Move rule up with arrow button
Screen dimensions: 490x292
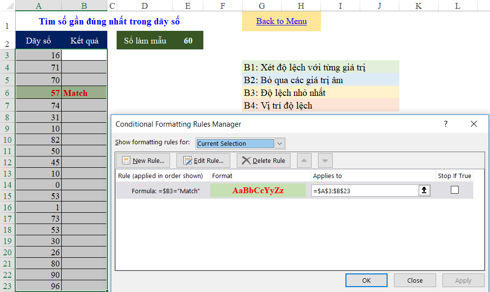tap(304, 160)
